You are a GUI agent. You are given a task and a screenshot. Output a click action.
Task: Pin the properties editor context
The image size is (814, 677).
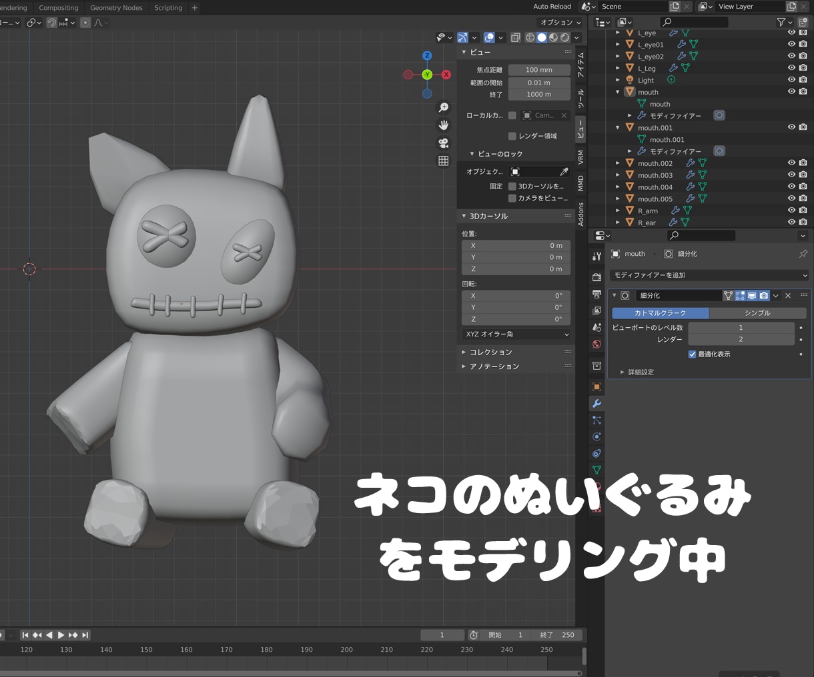[803, 254]
